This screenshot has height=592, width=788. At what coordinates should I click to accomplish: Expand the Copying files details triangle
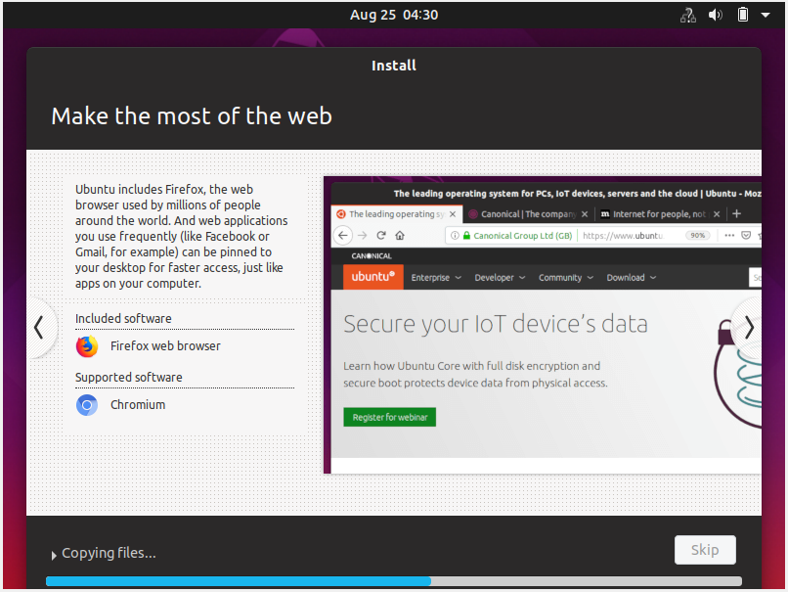(54, 555)
